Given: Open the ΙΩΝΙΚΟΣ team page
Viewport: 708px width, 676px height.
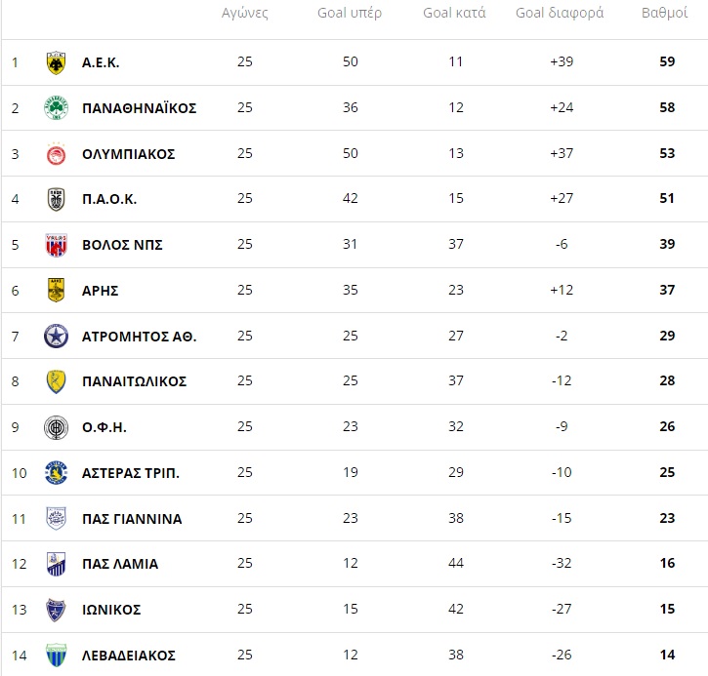Looking at the screenshot, I should click(x=111, y=610).
